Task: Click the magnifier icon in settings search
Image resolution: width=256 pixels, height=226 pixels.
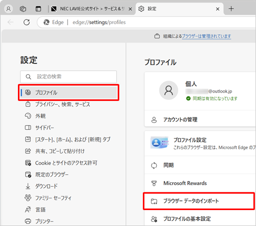Action: [x=29, y=77]
